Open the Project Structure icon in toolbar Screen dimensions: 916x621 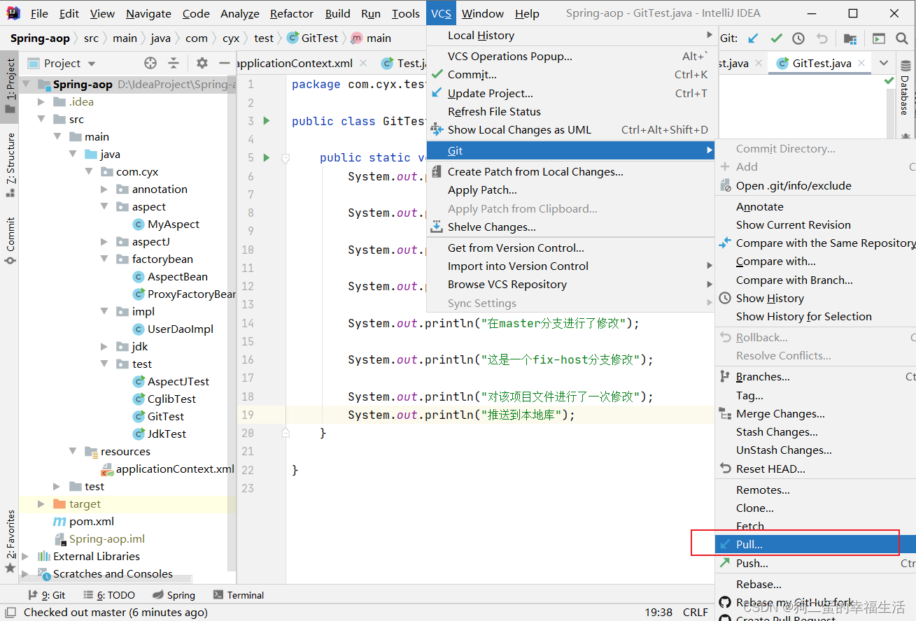click(x=850, y=38)
